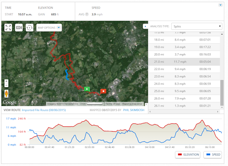Click the splits list vertical scrollbar

(x=222, y=92)
